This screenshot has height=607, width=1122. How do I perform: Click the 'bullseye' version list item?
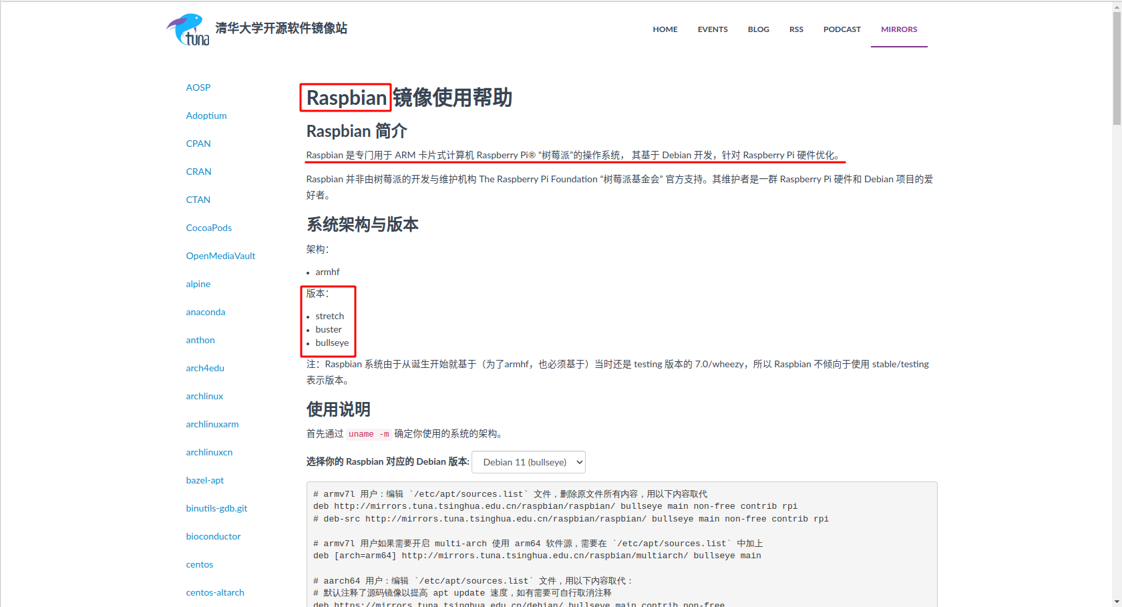(332, 343)
